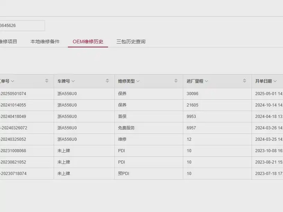Sort by the 工单号 column sort icon
The width and height of the screenshot is (283, 212).
point(47,81)
